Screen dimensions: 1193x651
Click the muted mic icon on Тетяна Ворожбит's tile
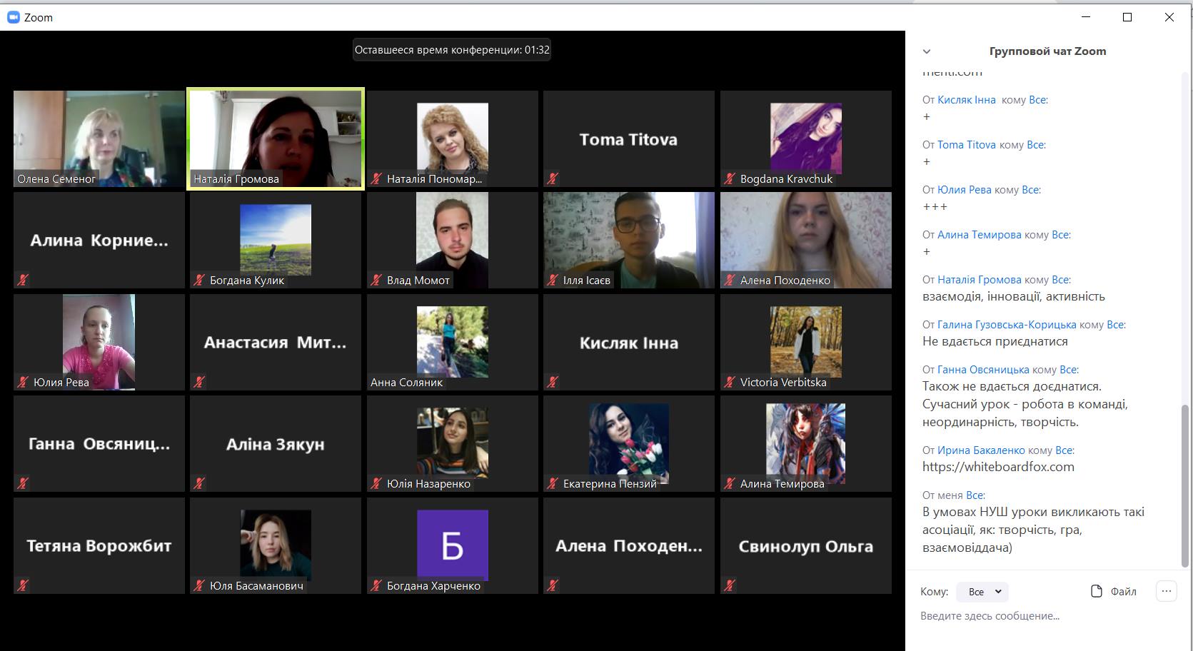(22, 586)
